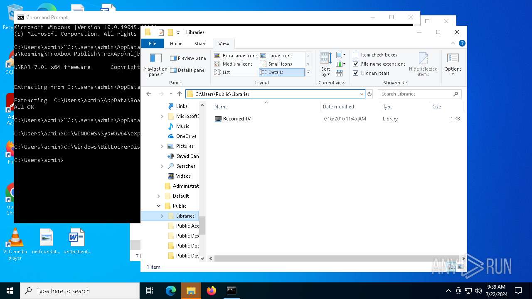
Task: Expand the layout gallery more arrow
Action: (x=308, y=72)
